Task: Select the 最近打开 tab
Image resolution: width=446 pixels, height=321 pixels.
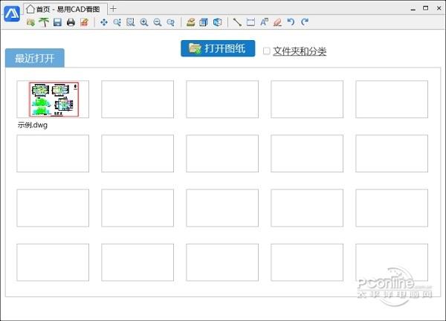Action: [x=35, y=58]
